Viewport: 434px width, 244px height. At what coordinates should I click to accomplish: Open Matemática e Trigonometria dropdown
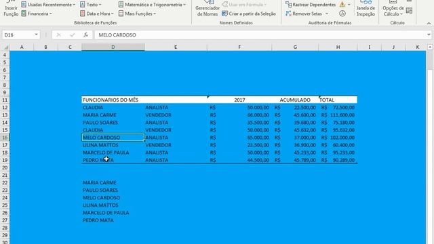pos(152,5)
